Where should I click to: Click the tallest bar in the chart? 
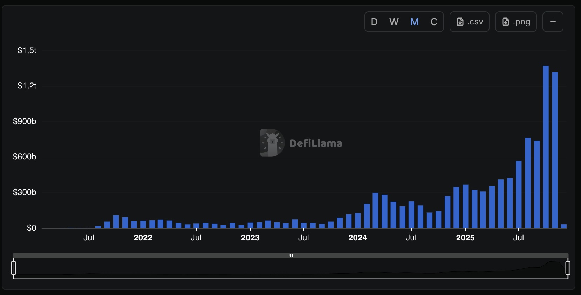click(x=546, y=147)
